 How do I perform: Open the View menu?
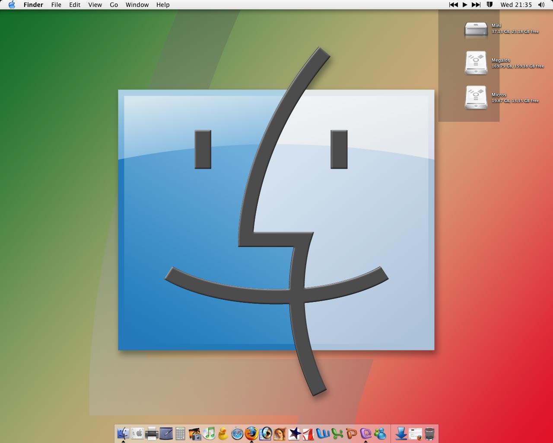(x=95, y=5)
